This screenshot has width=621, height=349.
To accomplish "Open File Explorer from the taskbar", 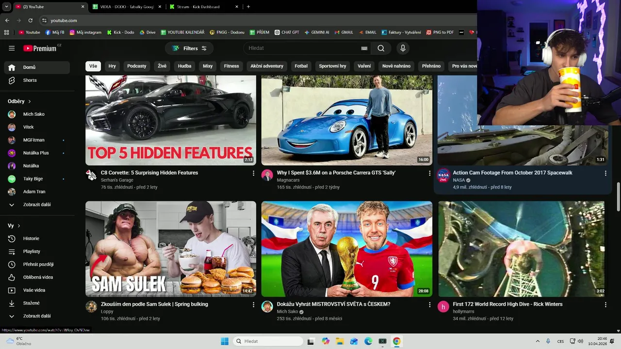I will [x=340, y=341].
